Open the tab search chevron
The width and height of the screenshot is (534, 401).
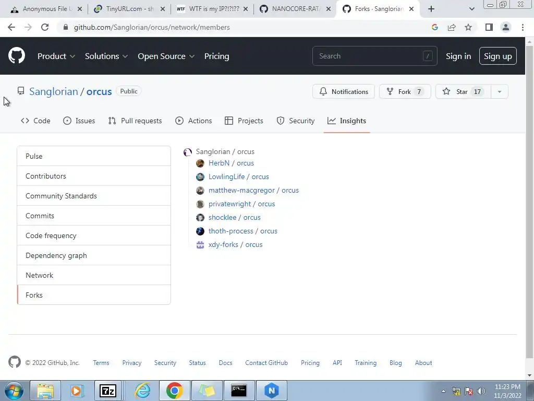click(471, 9)
